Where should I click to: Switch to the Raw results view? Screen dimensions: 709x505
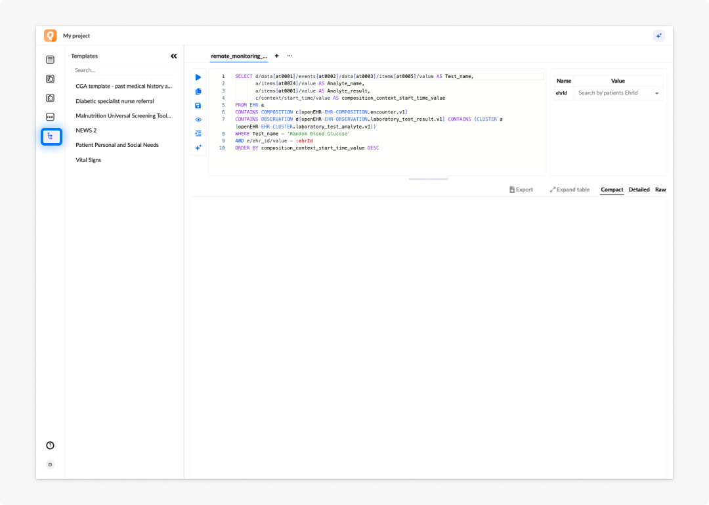pyautogui.click(x=660, y=190)
